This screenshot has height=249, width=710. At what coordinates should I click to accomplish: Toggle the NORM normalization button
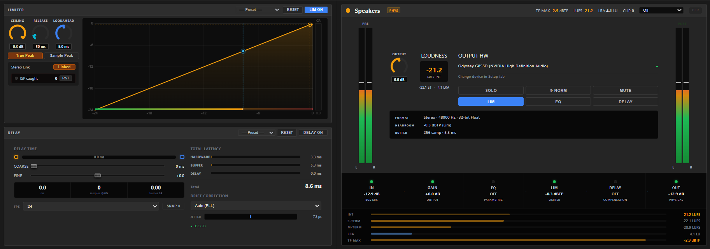[x=558, y=90]
